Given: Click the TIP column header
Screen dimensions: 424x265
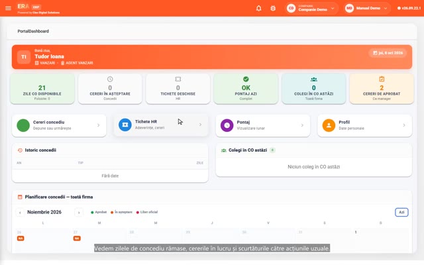Looking at the screenshot, I should coord(81,163).
